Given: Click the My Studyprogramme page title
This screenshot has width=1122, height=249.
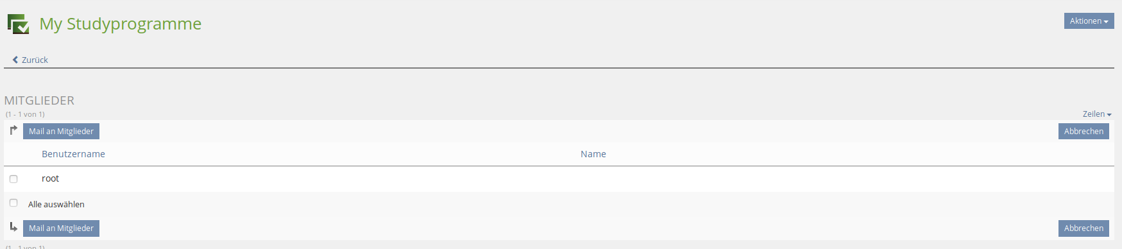Looking at the screenshot, I should [121, 24].
